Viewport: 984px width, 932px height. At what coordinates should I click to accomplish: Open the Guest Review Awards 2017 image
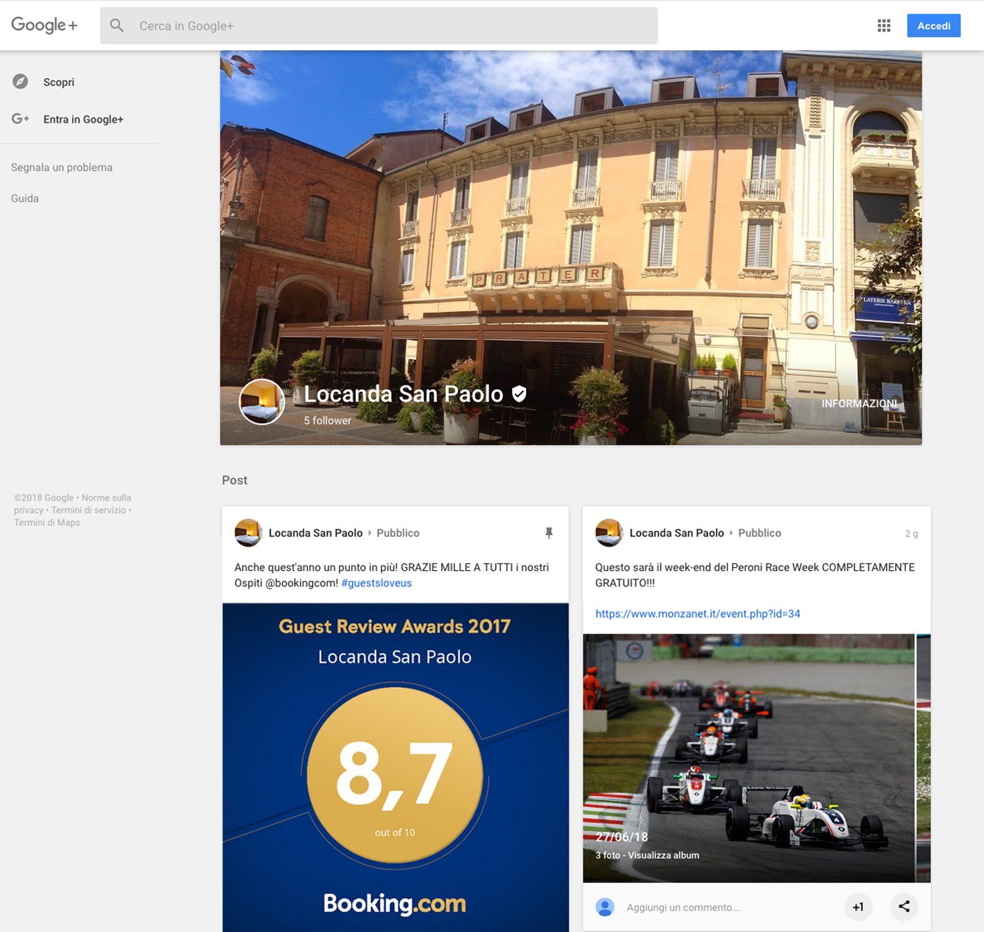[395, 767]
